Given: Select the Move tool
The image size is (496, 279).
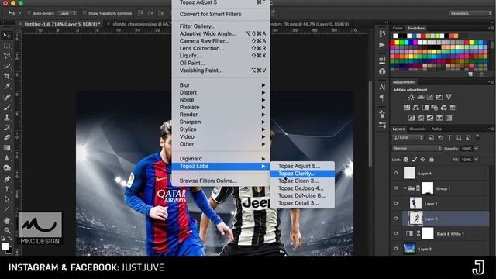Looking at the screenshot, I should pos(7,36).
